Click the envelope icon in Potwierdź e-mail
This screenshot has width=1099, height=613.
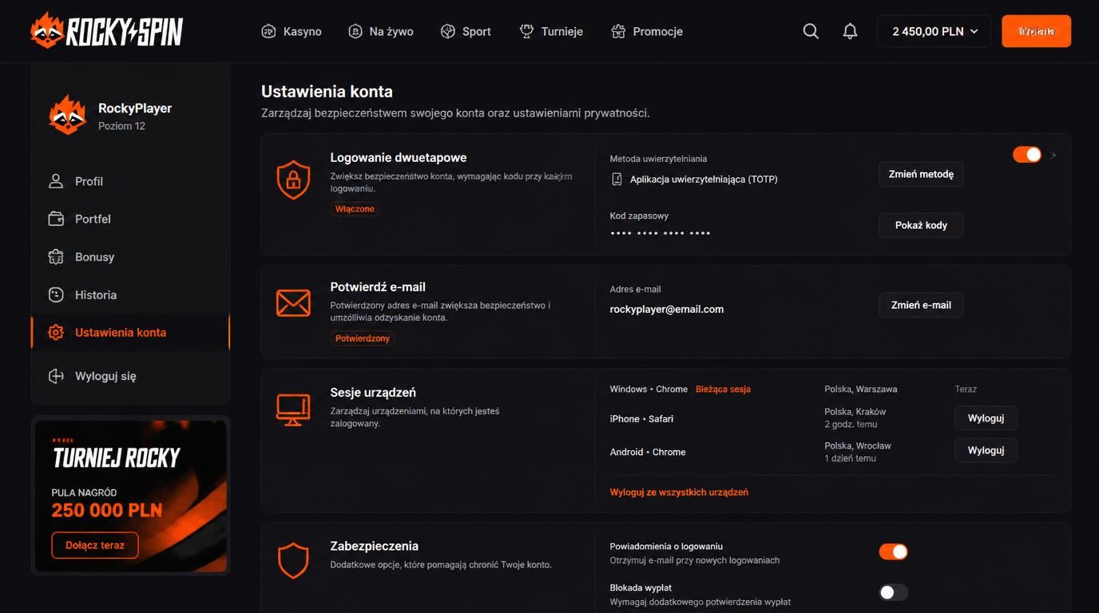293,303
